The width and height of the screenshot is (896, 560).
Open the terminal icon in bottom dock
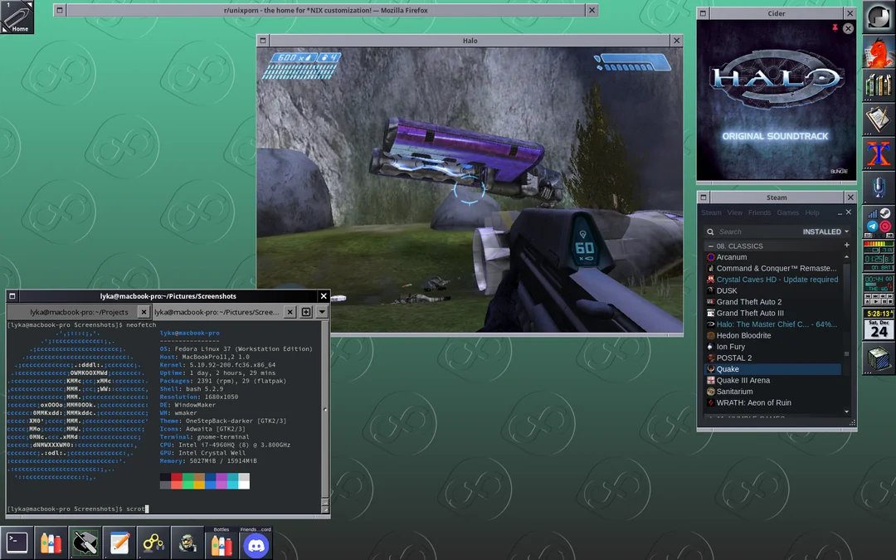coord(17,543)
